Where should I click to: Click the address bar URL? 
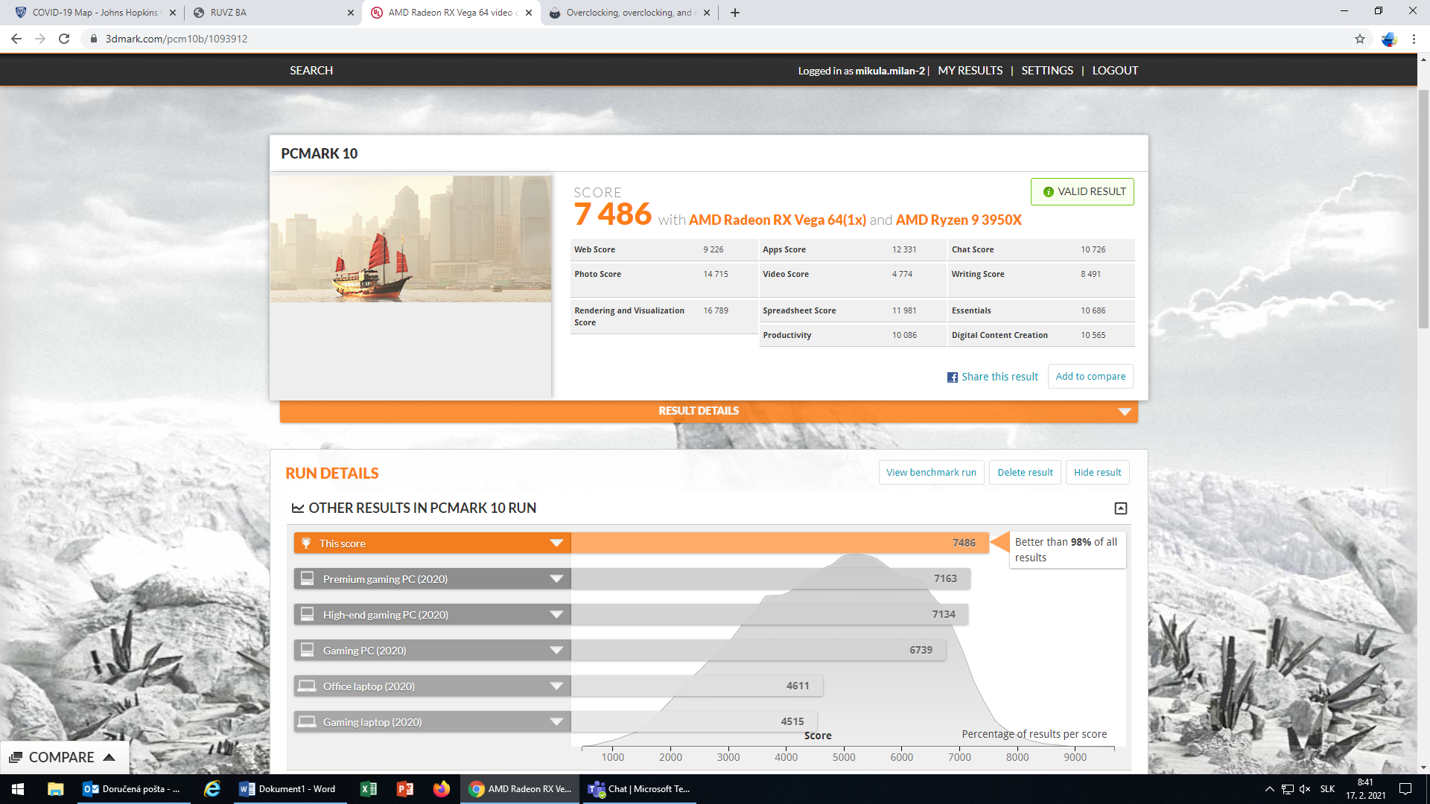[x=177, y=39]
